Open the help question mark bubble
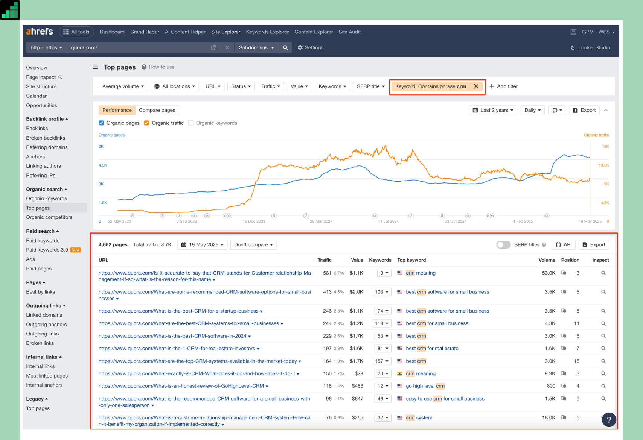The image size is (643, 440). 609,420
